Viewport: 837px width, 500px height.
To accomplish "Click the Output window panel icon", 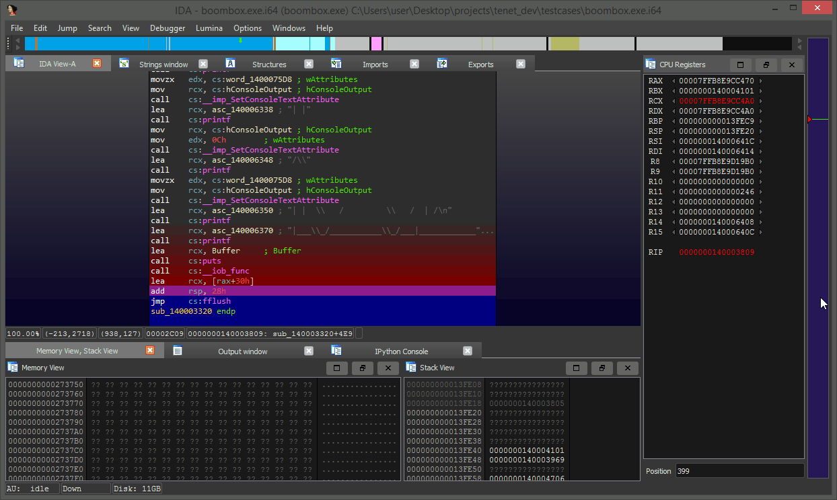I will click(177, 350).
